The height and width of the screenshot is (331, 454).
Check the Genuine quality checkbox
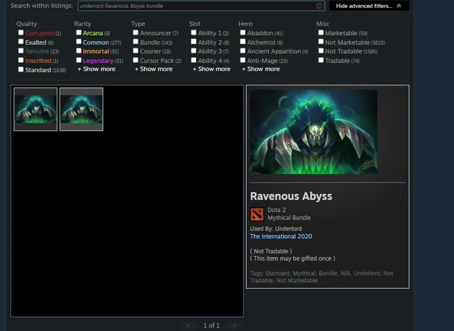tap(21, 51)
